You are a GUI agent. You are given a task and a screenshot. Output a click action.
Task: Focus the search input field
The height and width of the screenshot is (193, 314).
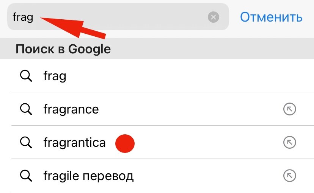click(x=121, y=17)
